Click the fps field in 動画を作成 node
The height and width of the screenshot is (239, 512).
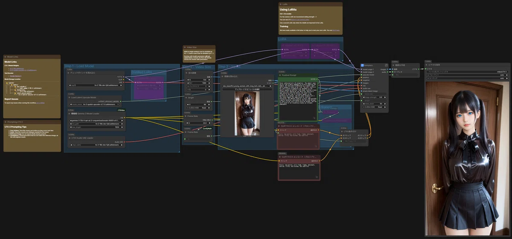coord(405,75)
